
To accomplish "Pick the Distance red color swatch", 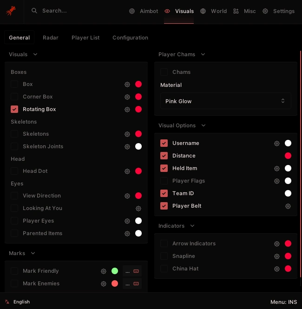I will [288, 156].
